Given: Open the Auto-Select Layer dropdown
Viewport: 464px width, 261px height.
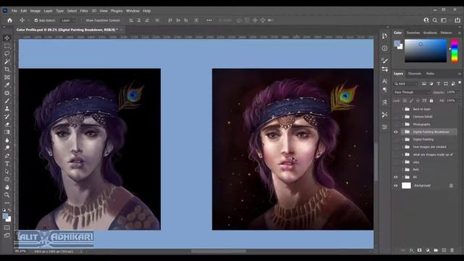Looking at the screenshot, I should (68, 20).
